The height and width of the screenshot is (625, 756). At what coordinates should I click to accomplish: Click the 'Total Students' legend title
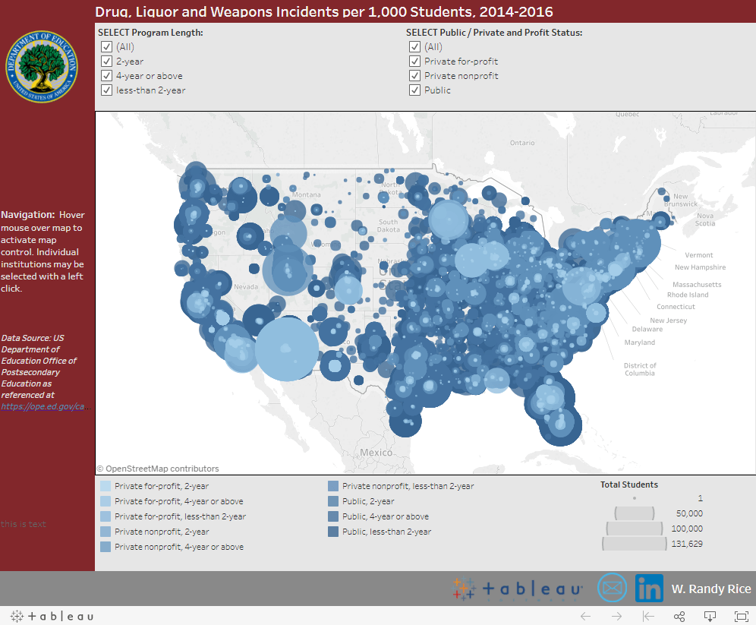pyautogui.click(x=629, y=485)
